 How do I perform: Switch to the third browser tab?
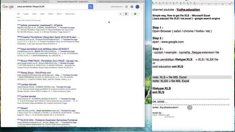(x=118, y=1)
